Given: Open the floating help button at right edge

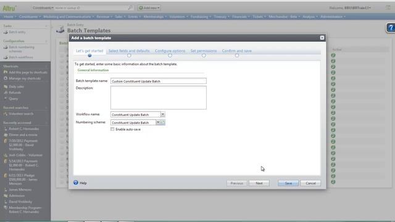Looking at the screenshot, I should (x=391, y=28).
